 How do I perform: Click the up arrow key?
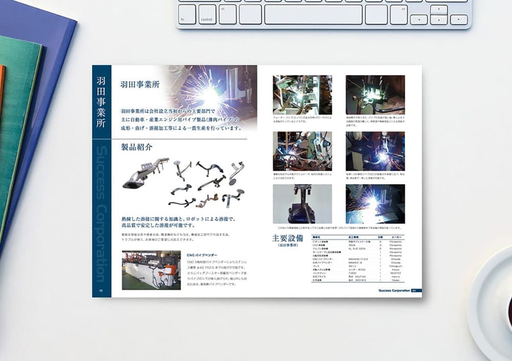439,9
